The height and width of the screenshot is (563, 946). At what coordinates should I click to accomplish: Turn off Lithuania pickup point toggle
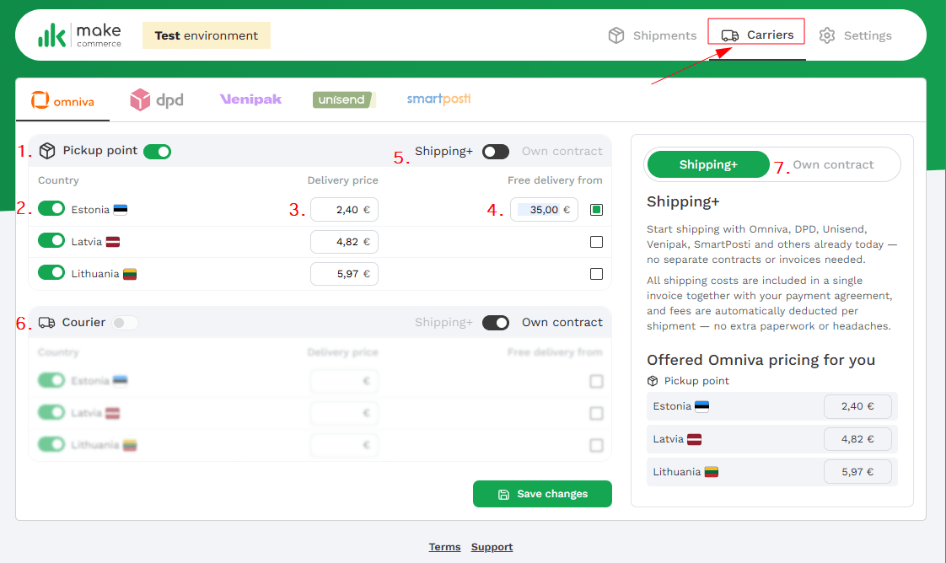pyautogui.click(x=51, y=273)
